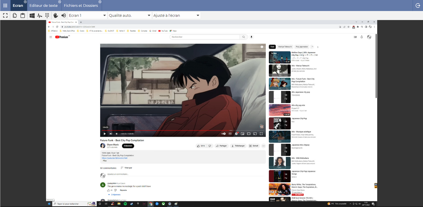Open the Ajusté à l'écran dropdown
This screenshot has width=423, height=207.
177,16
